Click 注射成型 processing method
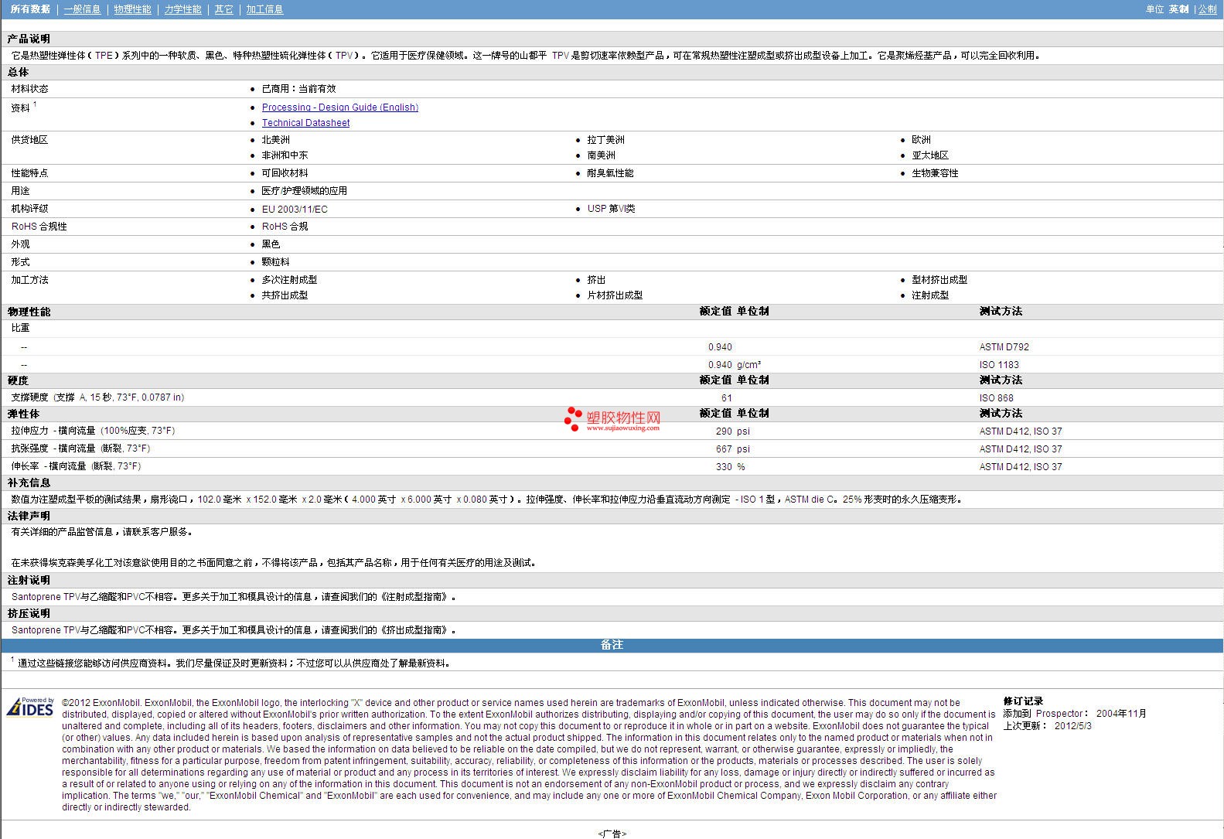The image size is (1224, 839). pos(930,295)
